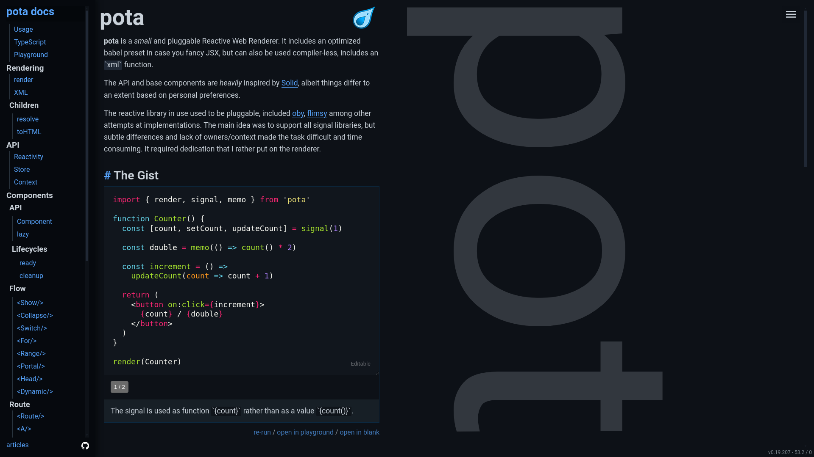The width and height of the screenshot is (814, 457).
Task: Click the pota water-drop logo
Action: (364, 18)
